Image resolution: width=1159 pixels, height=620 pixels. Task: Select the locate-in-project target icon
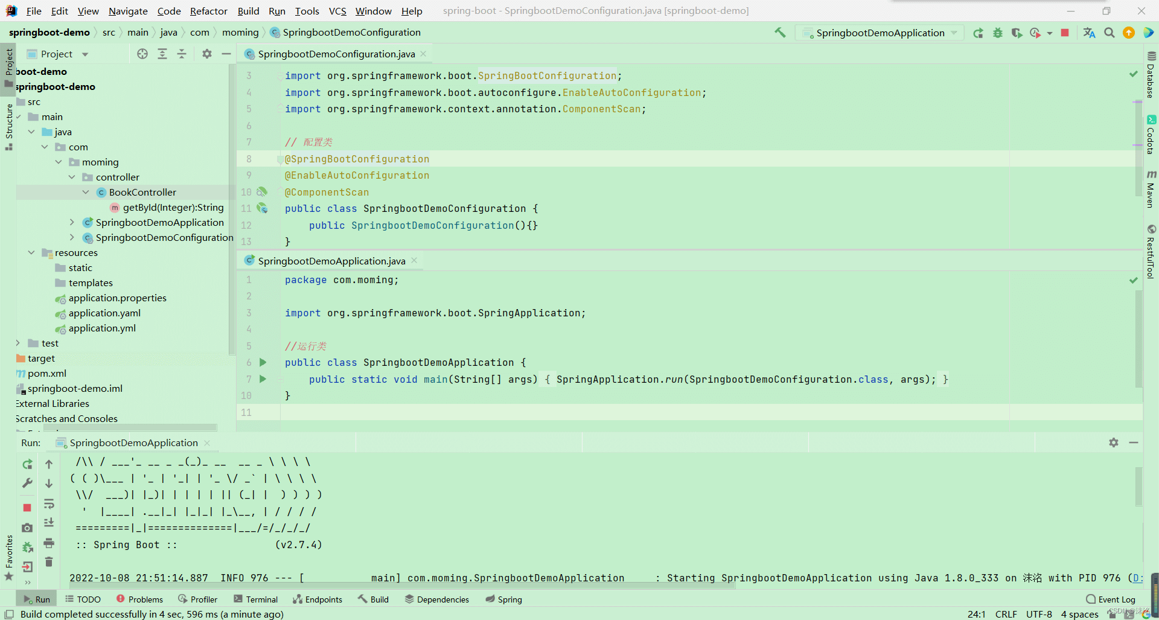(142, 54)
